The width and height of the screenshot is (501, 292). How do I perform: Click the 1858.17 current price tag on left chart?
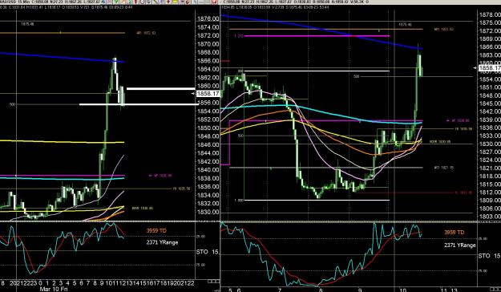[x=208, y=93]
